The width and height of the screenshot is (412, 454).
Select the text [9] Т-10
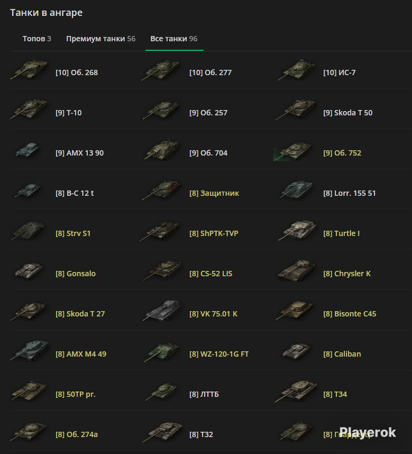click(69, 113)
